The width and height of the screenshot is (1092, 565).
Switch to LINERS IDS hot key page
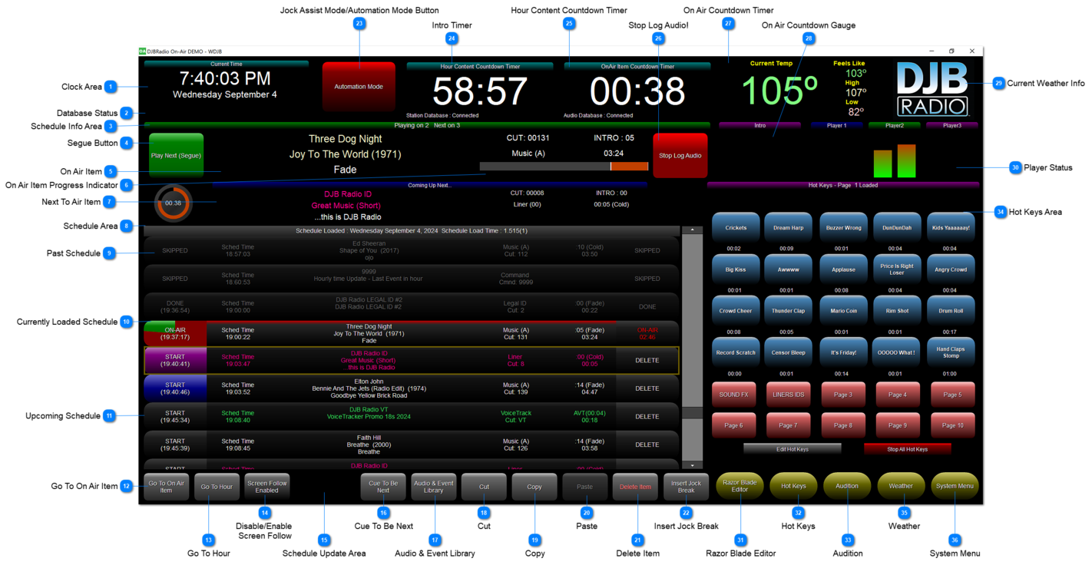click(789, 395)
